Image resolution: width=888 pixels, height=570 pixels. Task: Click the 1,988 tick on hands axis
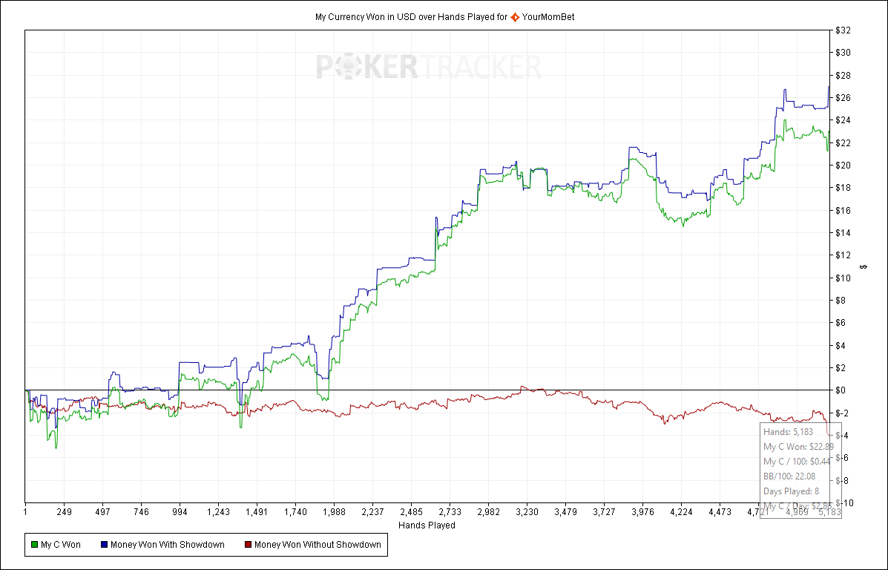[x=334, y=512]
